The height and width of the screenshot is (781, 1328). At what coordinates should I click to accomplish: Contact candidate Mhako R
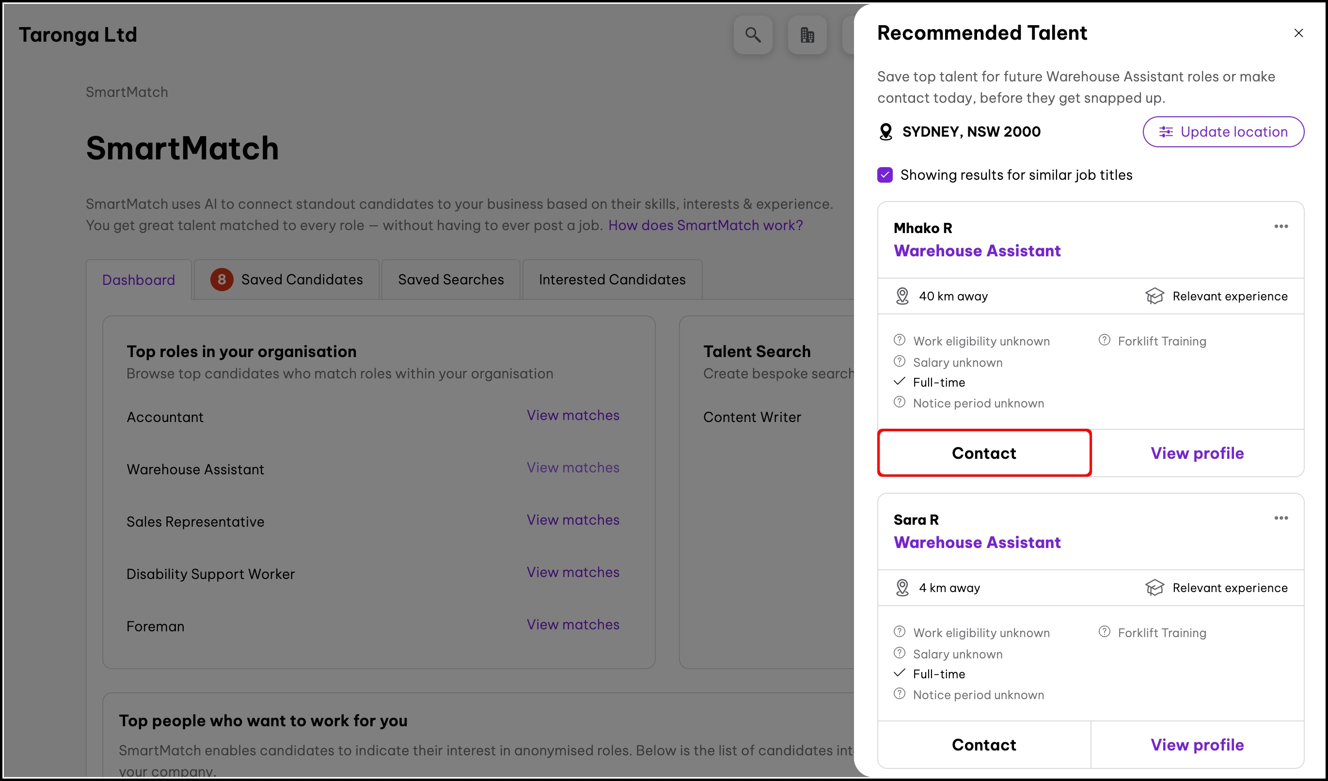pos(984,453)
